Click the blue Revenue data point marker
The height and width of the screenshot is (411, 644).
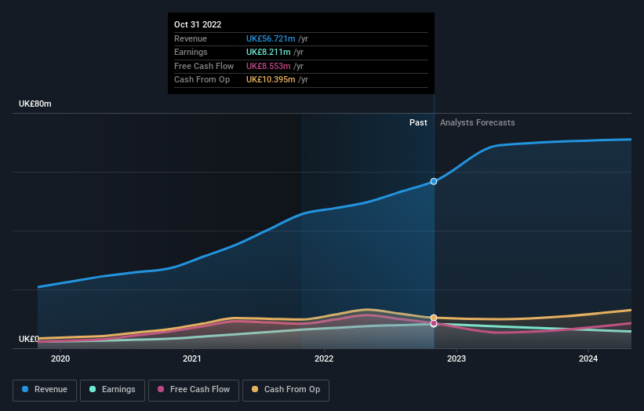click(x=434, y=181)
